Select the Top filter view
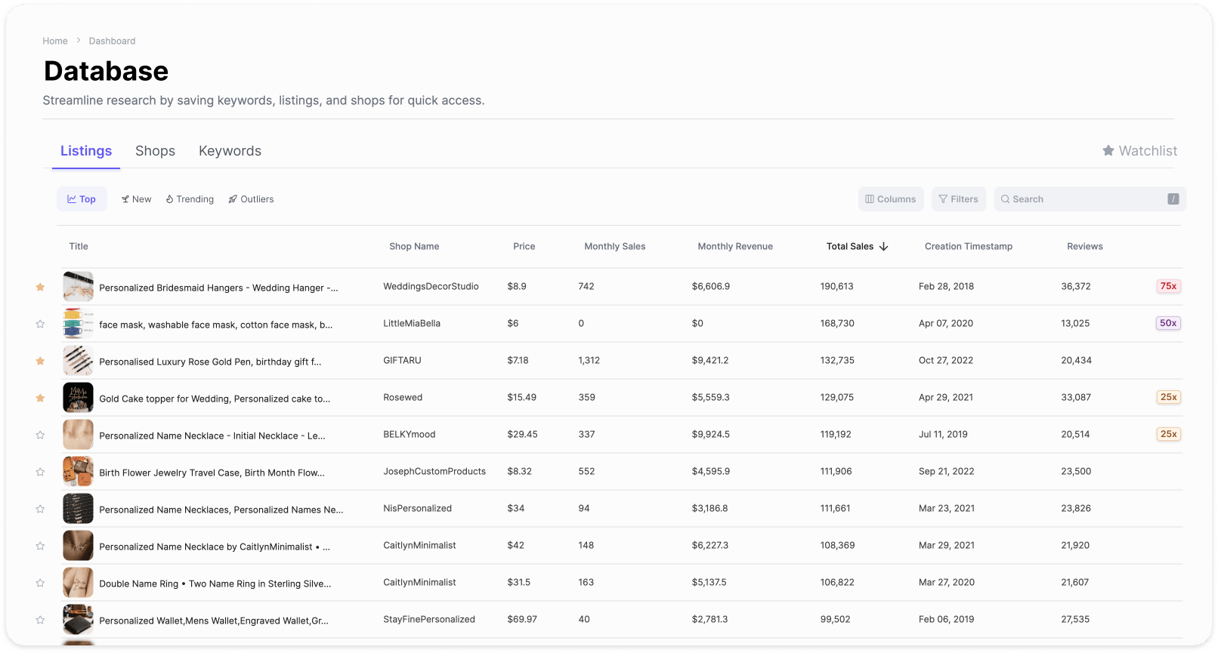Screen dimensions: 1218x653 (82, 199)
